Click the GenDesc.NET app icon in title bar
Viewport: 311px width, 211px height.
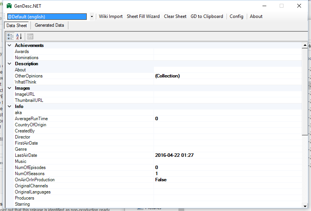coord(9,6)
